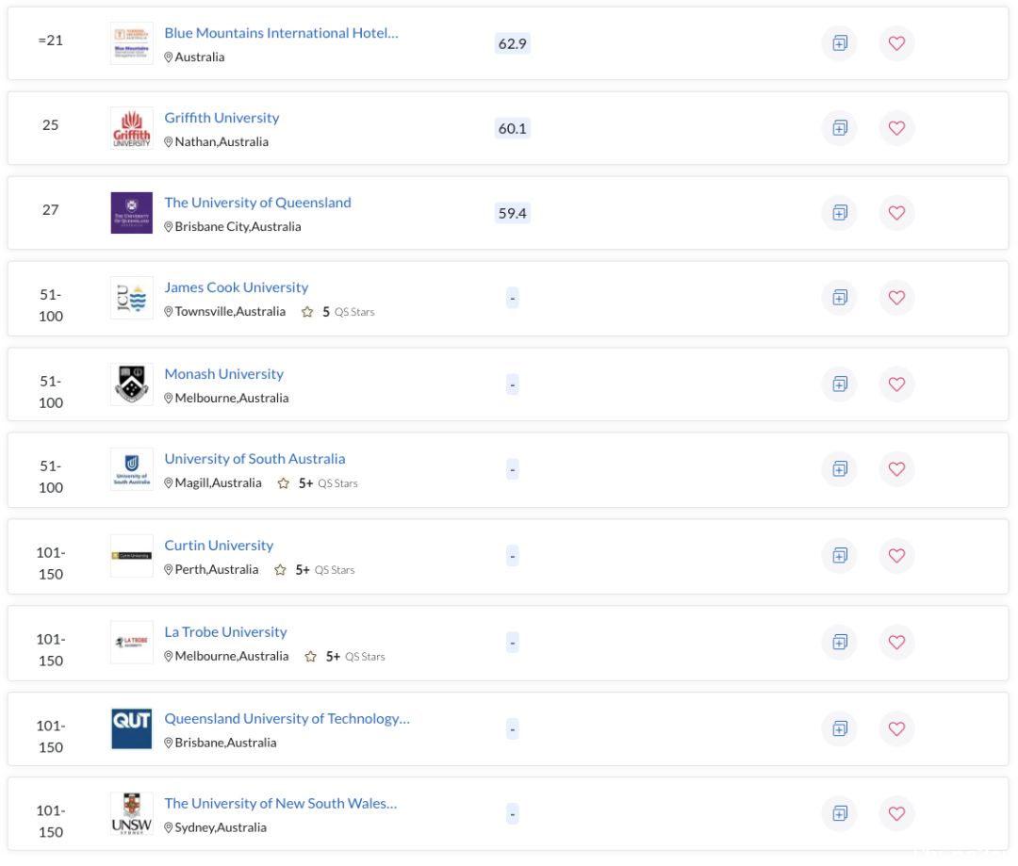
Task: Open The University of Queensland link
Action: click(x=257, y=203)
